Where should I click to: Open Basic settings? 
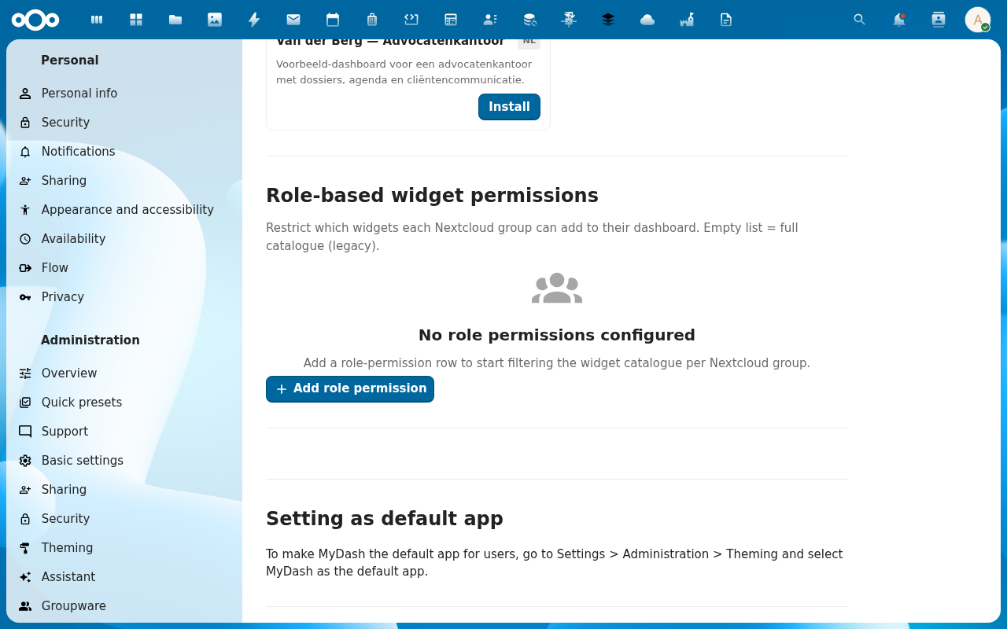pos(124,461)
